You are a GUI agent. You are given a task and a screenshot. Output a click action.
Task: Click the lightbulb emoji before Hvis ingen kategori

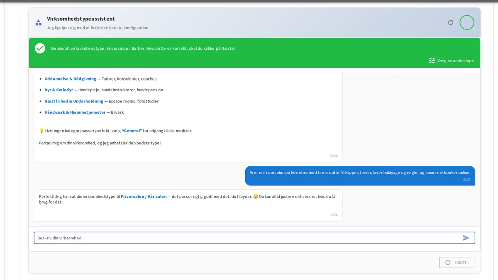pos(41,131)
